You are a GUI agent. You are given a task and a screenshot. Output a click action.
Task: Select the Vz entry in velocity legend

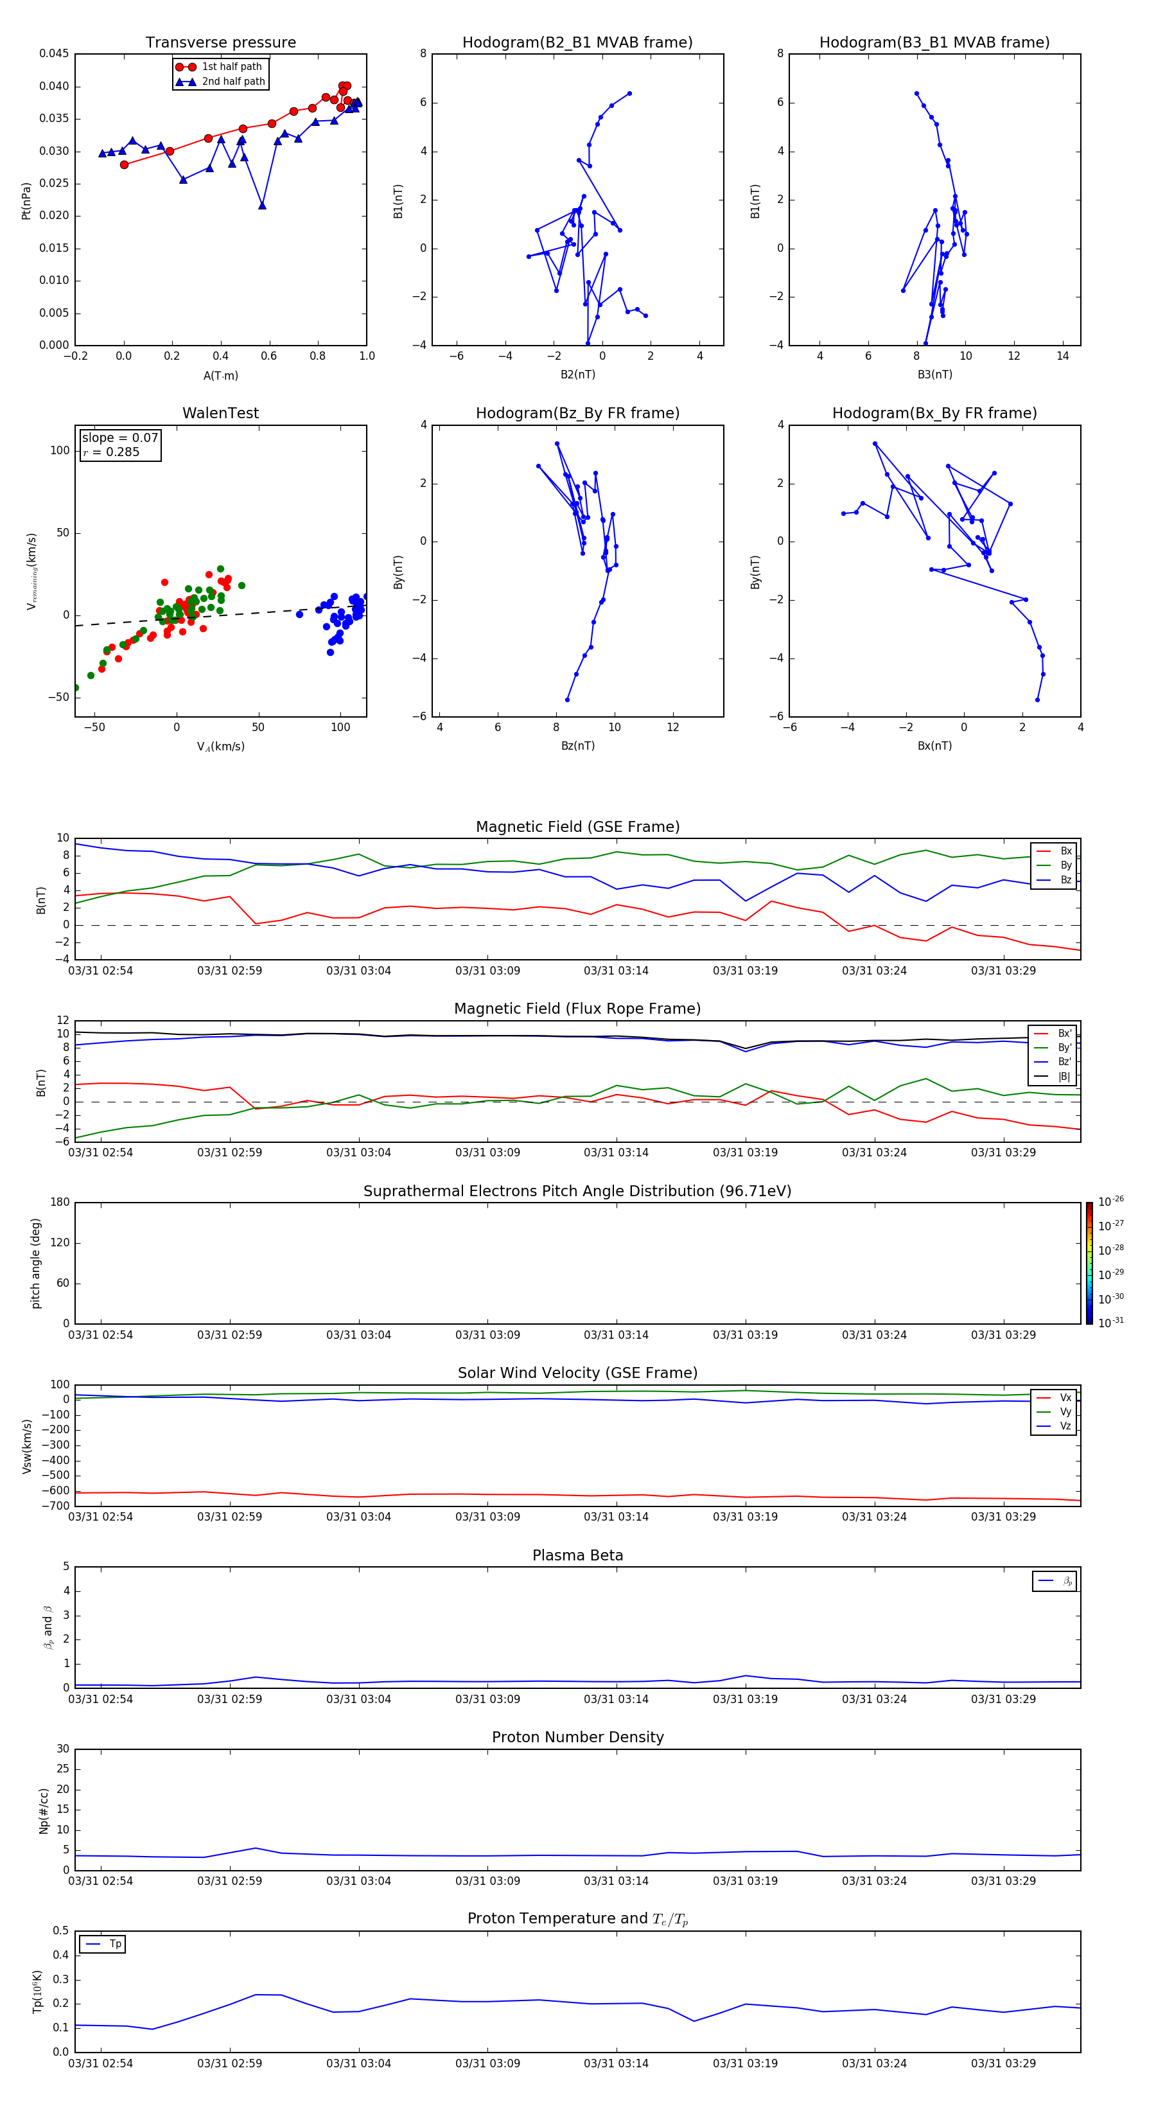(x=1054, y=1426)
